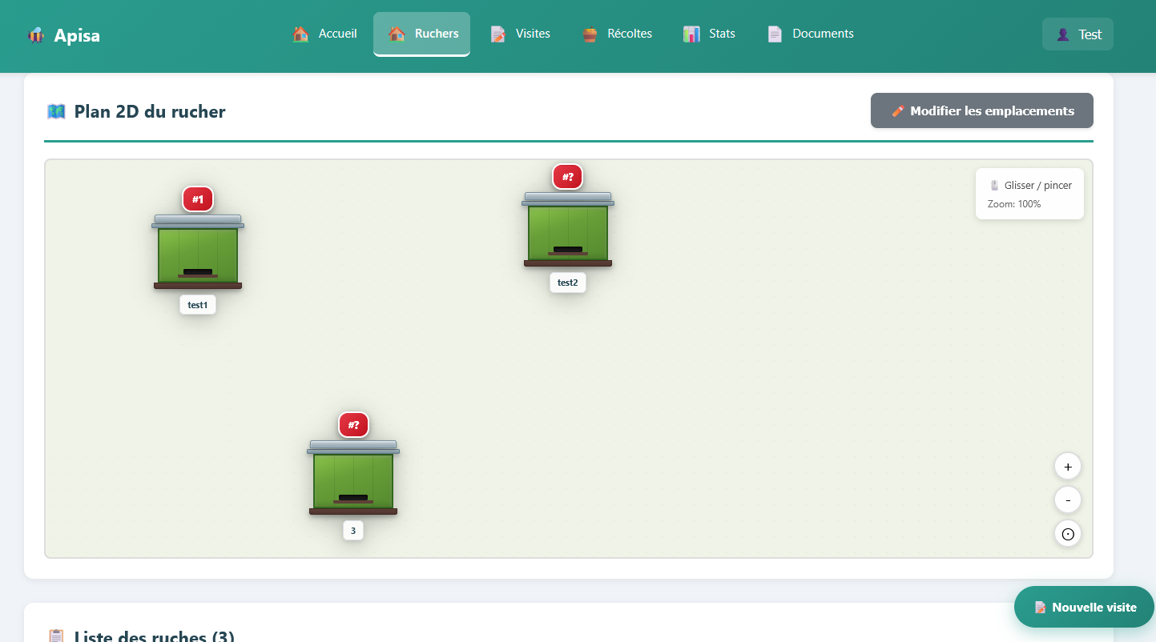
Task: Zoom in with the plus button
Action: [x=1067, y=467]
